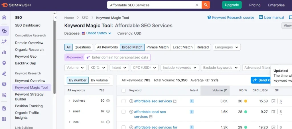Toggle eye icon for business group
Viewport: 292px width, 129px height.
pos(108,101)
